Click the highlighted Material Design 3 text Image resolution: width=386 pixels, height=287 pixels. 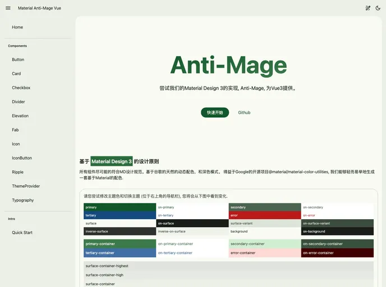[x=112, y=161]
